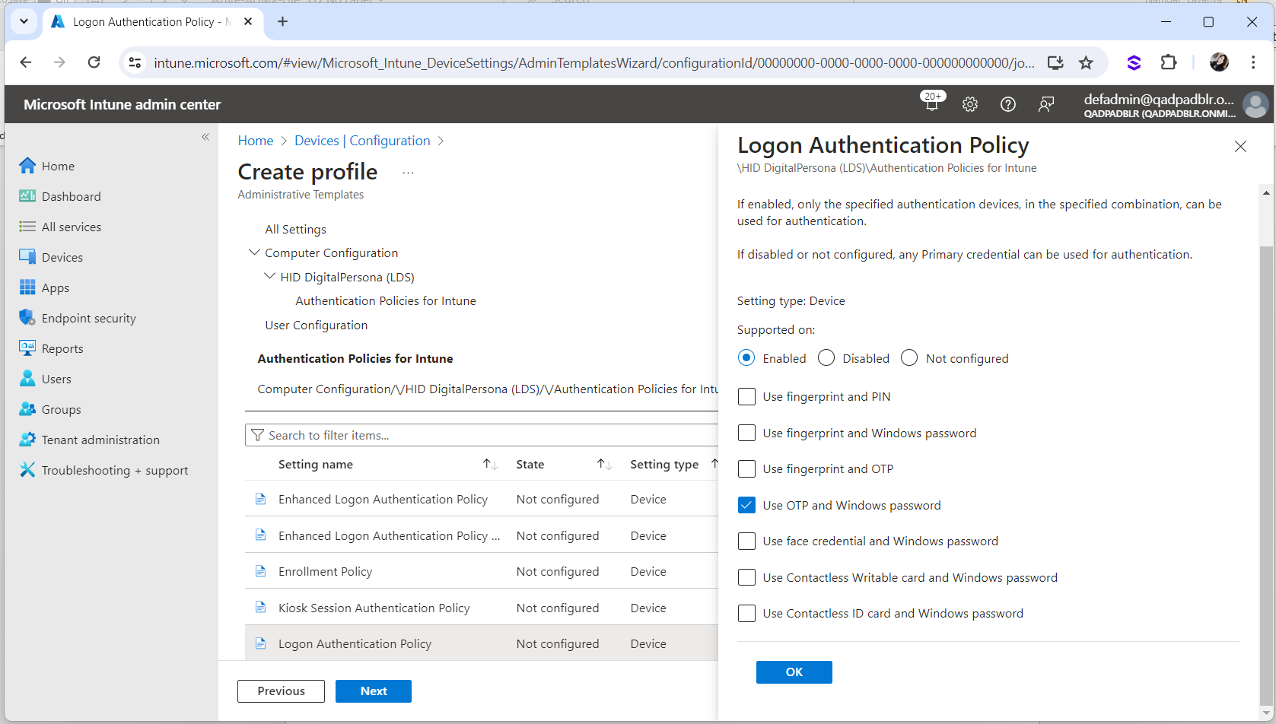Click Microsoft Intune admin center title
This screenshot has width=1276, height=724.
click(122, 104)
